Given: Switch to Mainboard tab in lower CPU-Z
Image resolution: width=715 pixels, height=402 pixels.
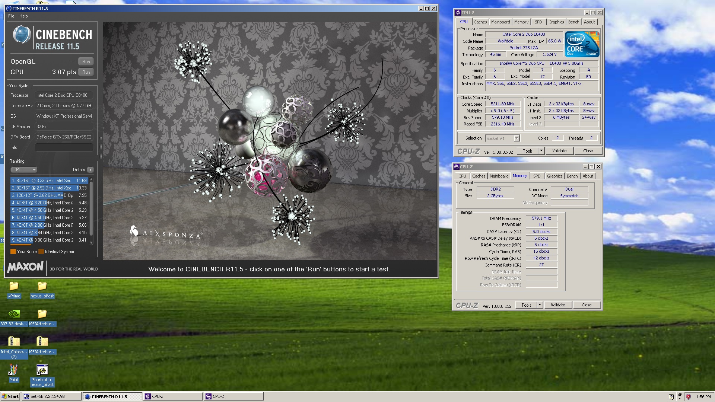Looking at the screenshot, I should tap(499, 176).
